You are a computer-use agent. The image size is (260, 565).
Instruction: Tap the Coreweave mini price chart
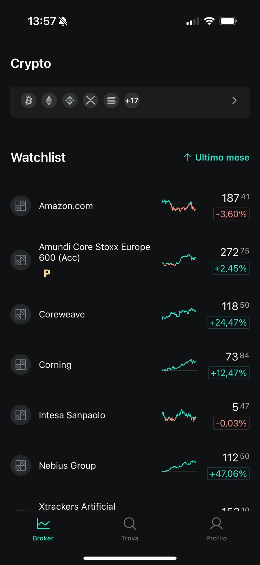(x=179, y=314)
